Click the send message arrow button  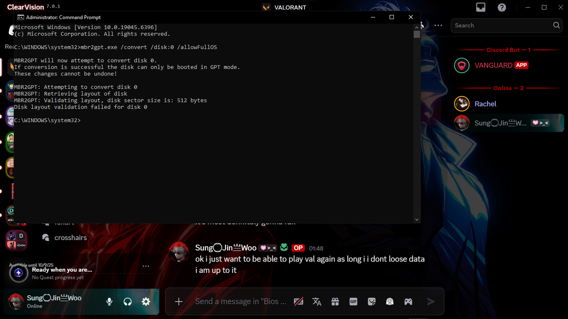point(431,302)
